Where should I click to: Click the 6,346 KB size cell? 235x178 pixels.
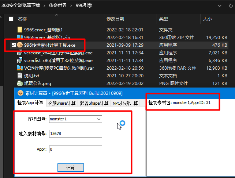point(218,60)
